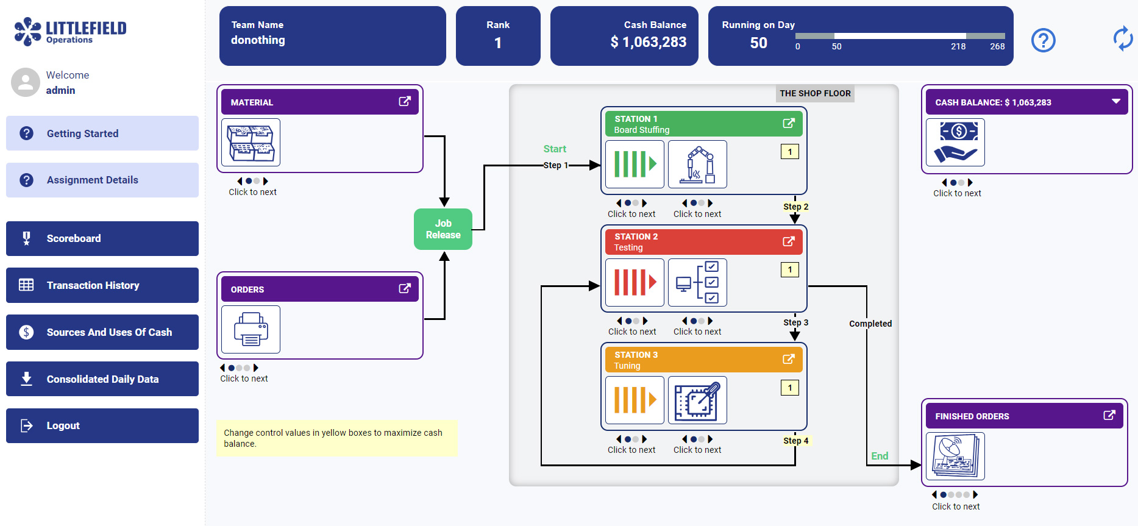Open the Orders printer icon
Viewport: 1138px width, 526px height.
[251, 329]
